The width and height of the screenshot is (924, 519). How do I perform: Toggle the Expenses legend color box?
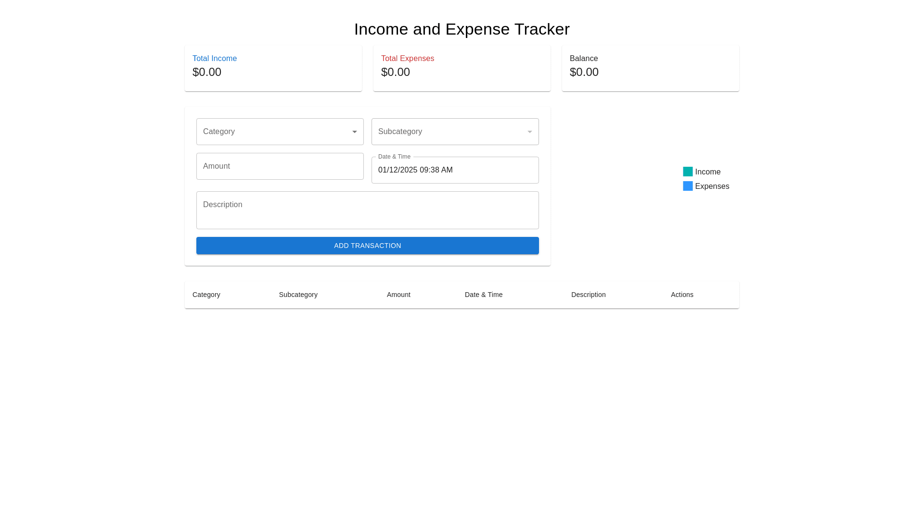pyautogui.click(x=688, y=186)
